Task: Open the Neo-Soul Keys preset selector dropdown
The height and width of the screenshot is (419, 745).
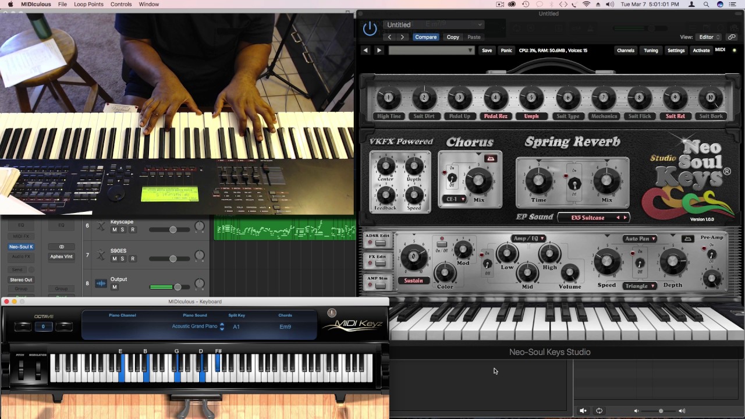Action: coord(431,51)
